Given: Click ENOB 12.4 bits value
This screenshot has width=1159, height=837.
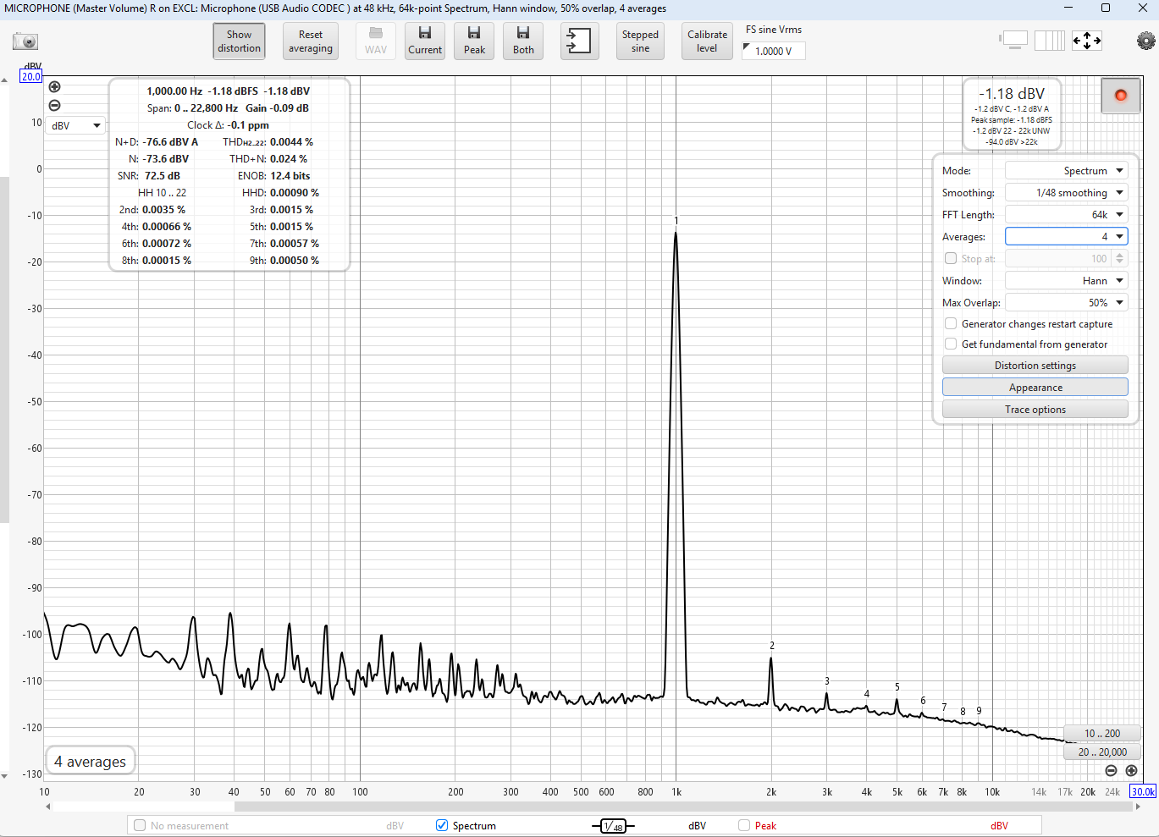Looking at the screenshot, I should coord(290,175).
